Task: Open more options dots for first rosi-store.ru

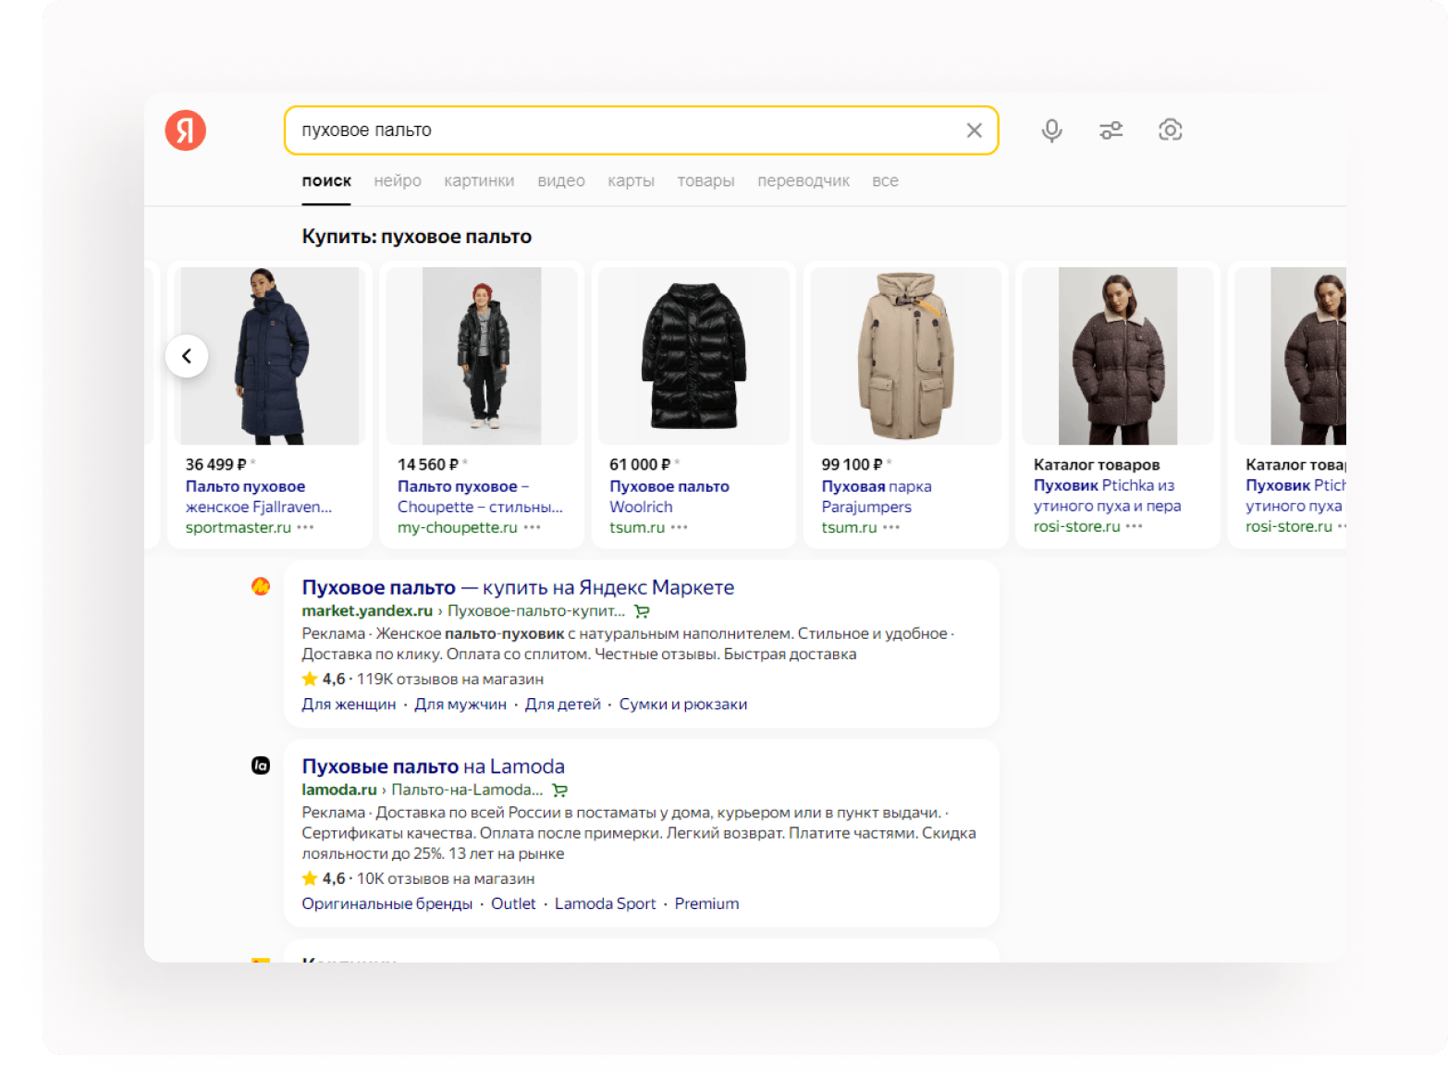Action: pos(1135,526)
